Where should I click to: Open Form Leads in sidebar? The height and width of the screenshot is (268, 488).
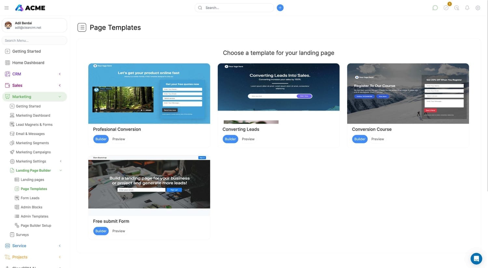(30, 198)
